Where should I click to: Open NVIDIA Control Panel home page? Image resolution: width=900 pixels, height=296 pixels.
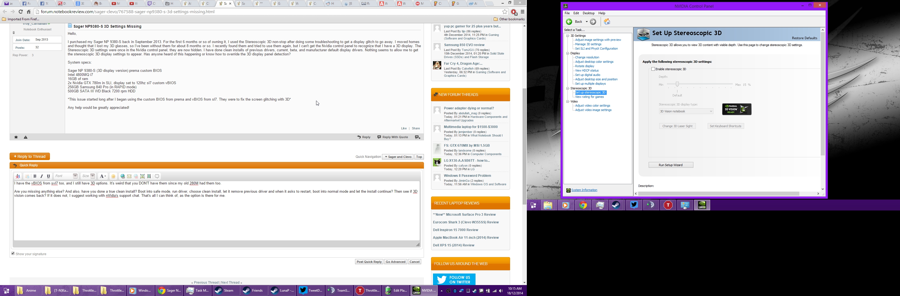point(607,22)
